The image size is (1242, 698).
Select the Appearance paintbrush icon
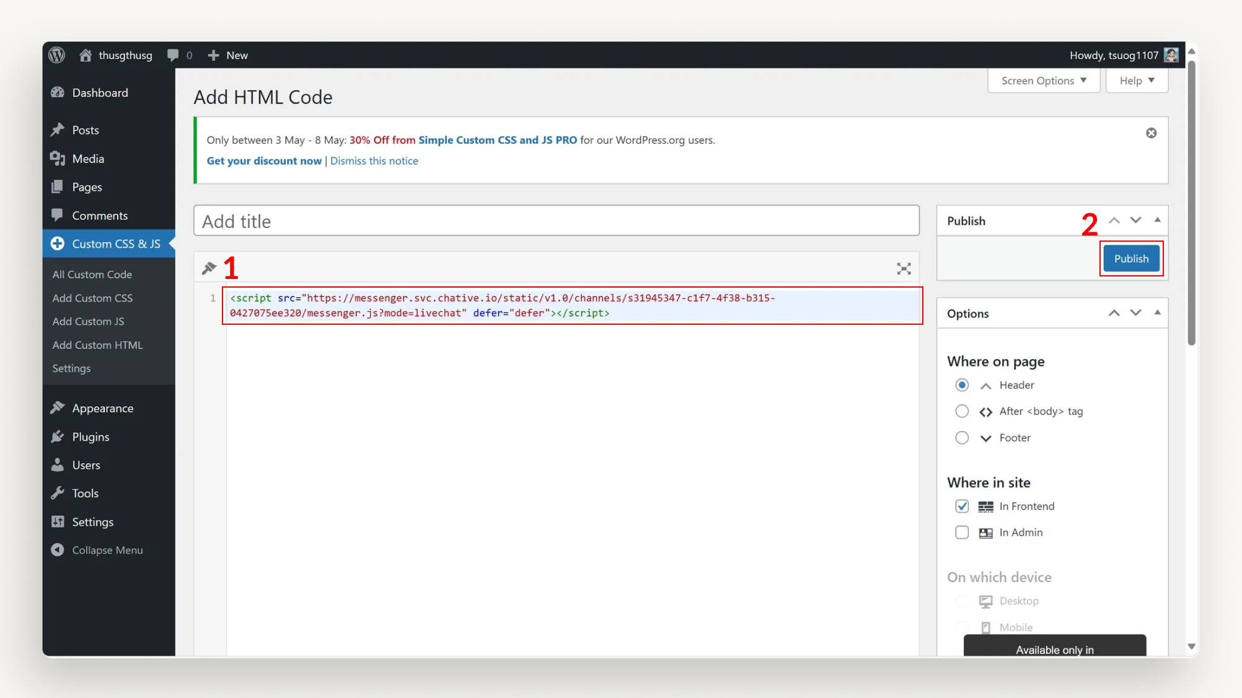58,407
